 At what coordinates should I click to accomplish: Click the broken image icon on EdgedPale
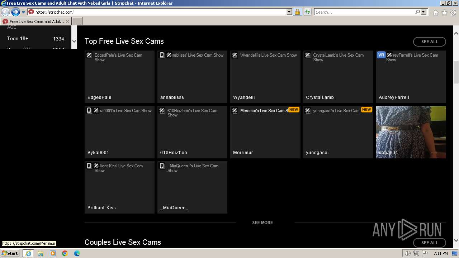click(90, 55)
